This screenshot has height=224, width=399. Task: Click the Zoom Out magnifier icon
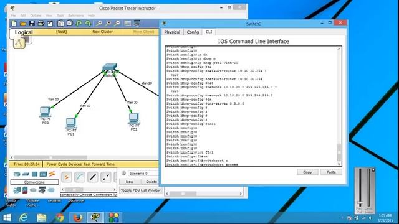[117, 24]
